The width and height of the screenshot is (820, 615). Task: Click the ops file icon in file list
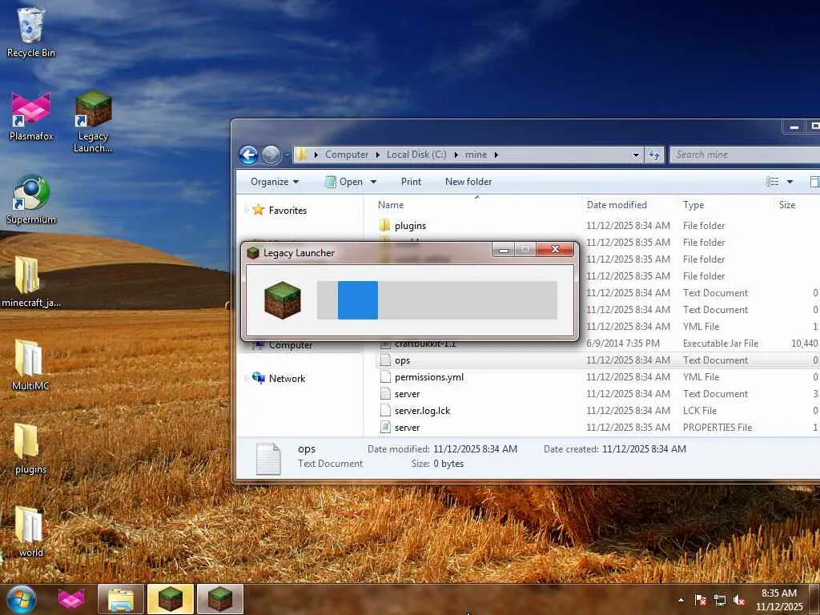385,360
